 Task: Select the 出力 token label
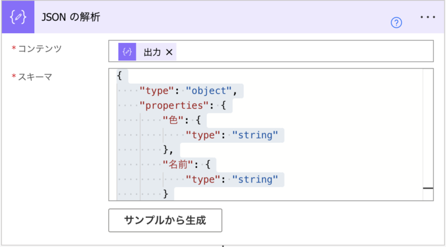(x=152, y=52)
